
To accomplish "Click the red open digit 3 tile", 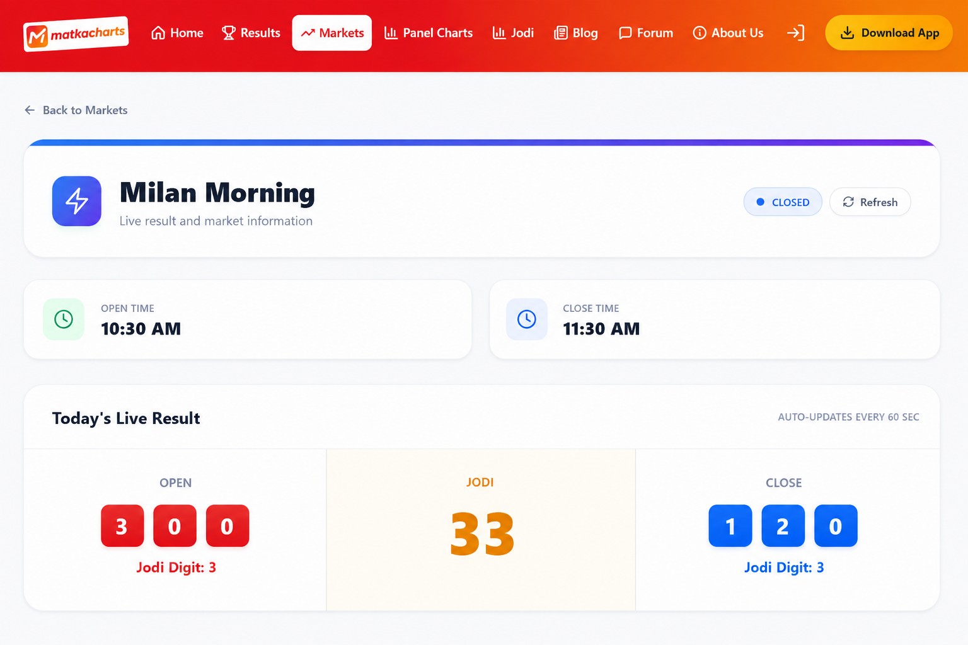I will point(122,526).
